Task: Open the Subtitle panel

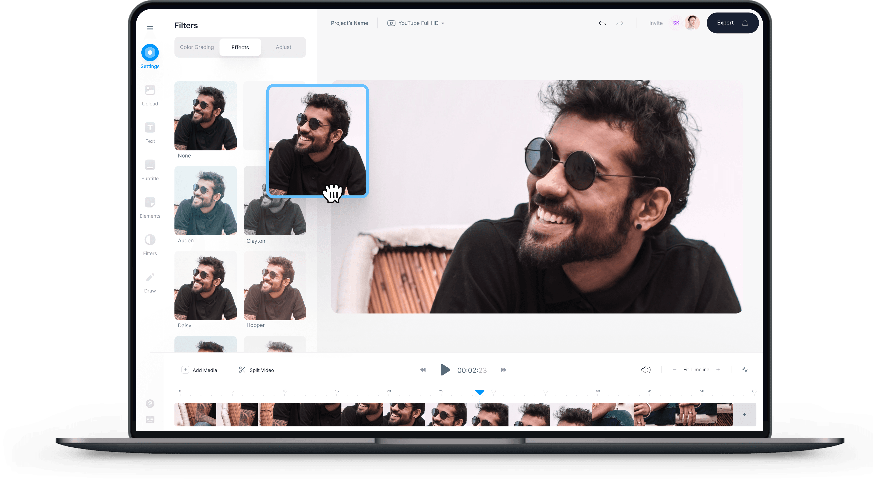Action: coord(150,169)
